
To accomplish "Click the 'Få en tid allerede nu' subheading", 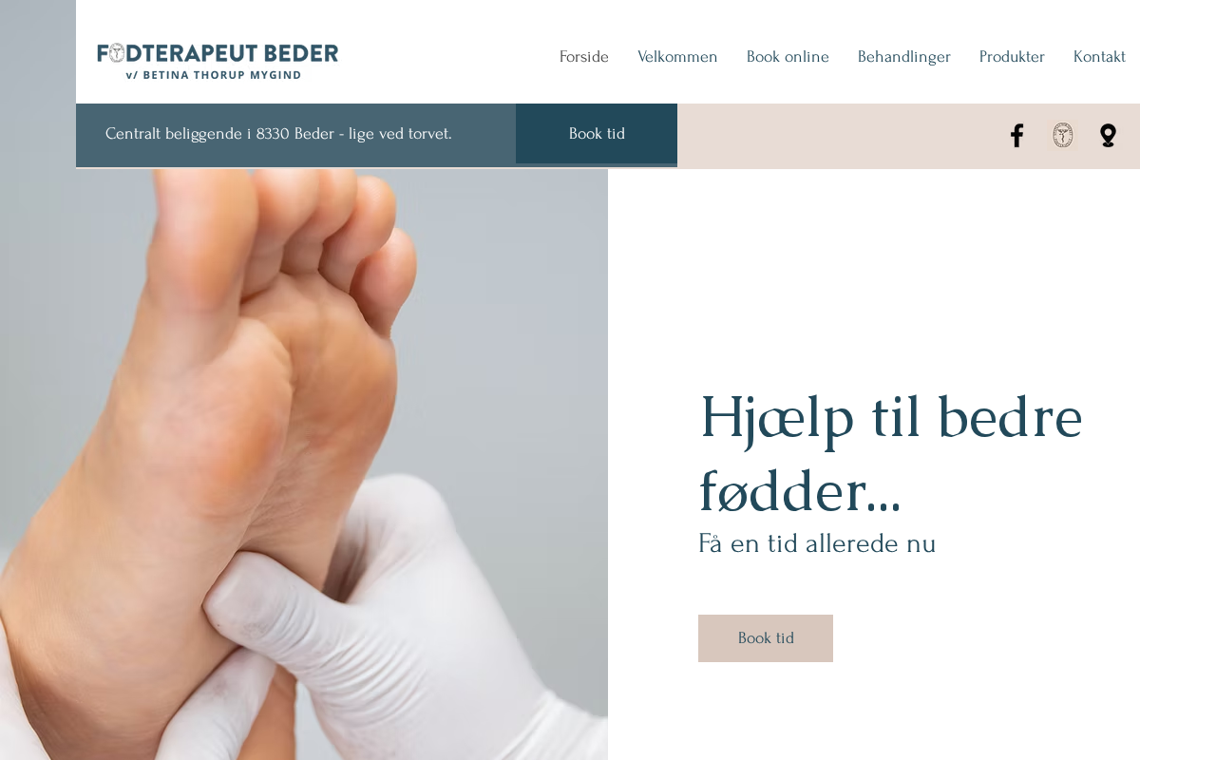I will (817, 543).
